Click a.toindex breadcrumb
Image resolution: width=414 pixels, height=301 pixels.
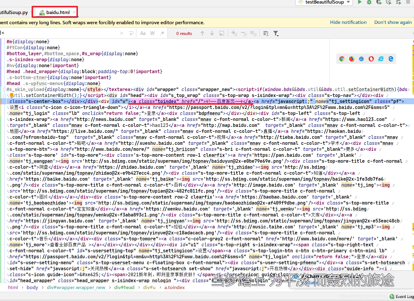click(175, 287)
